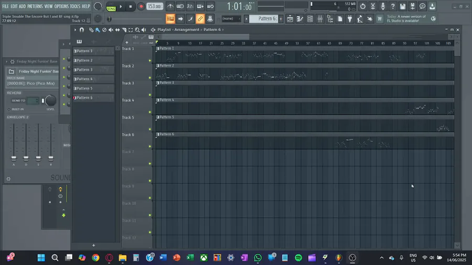Viewport: 472px width, 265px height.
Task: Click the red Record button
Action: [141, 6]
